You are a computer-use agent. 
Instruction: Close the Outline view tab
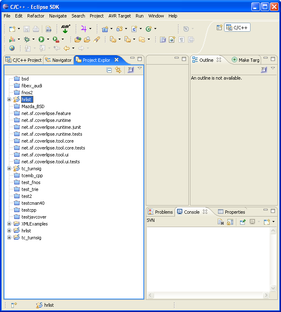pos(219,60)
